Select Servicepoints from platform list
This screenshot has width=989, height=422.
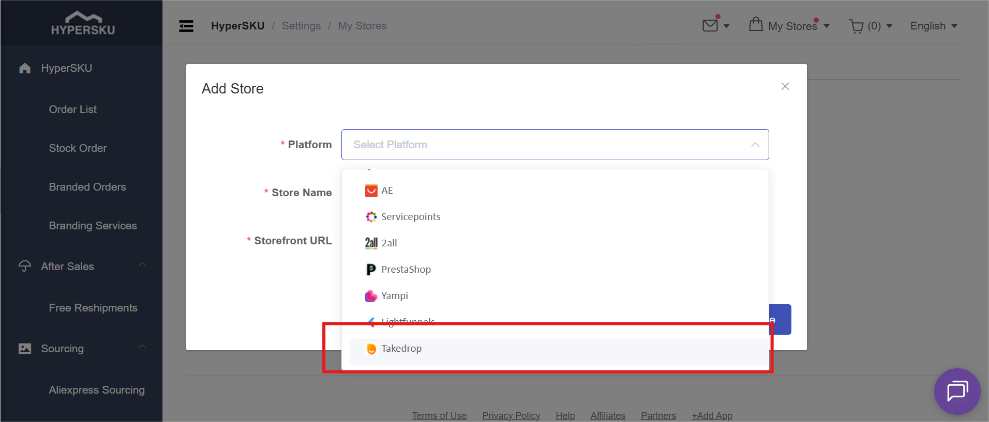555,217
